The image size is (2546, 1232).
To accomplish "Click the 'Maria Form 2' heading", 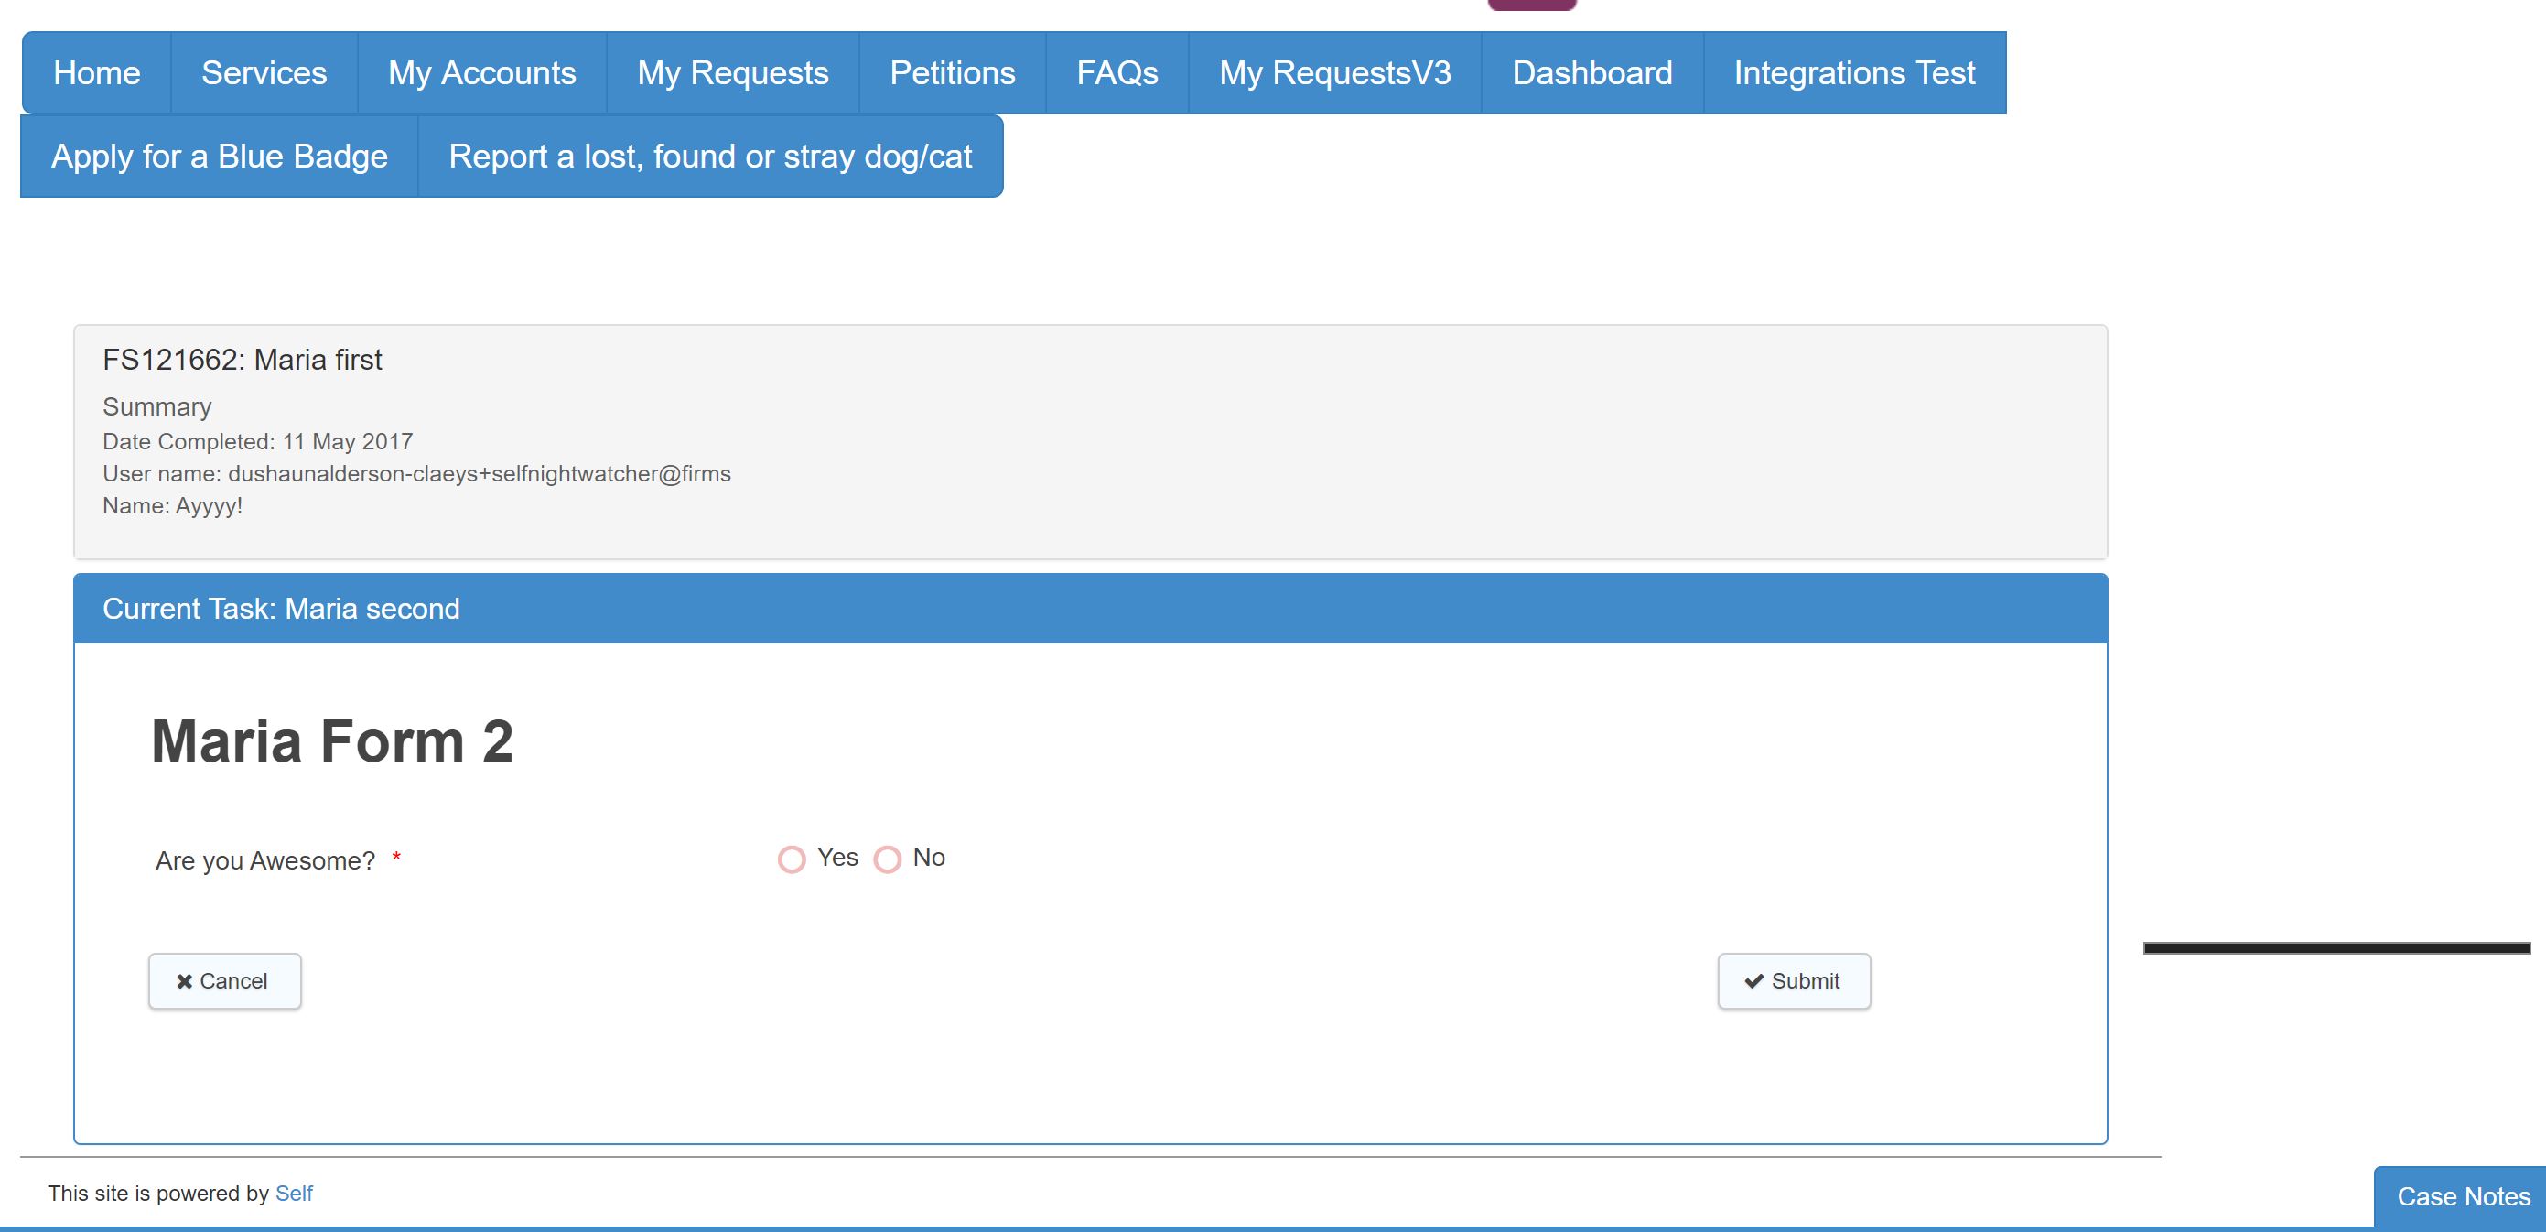I will click(332, 740).
